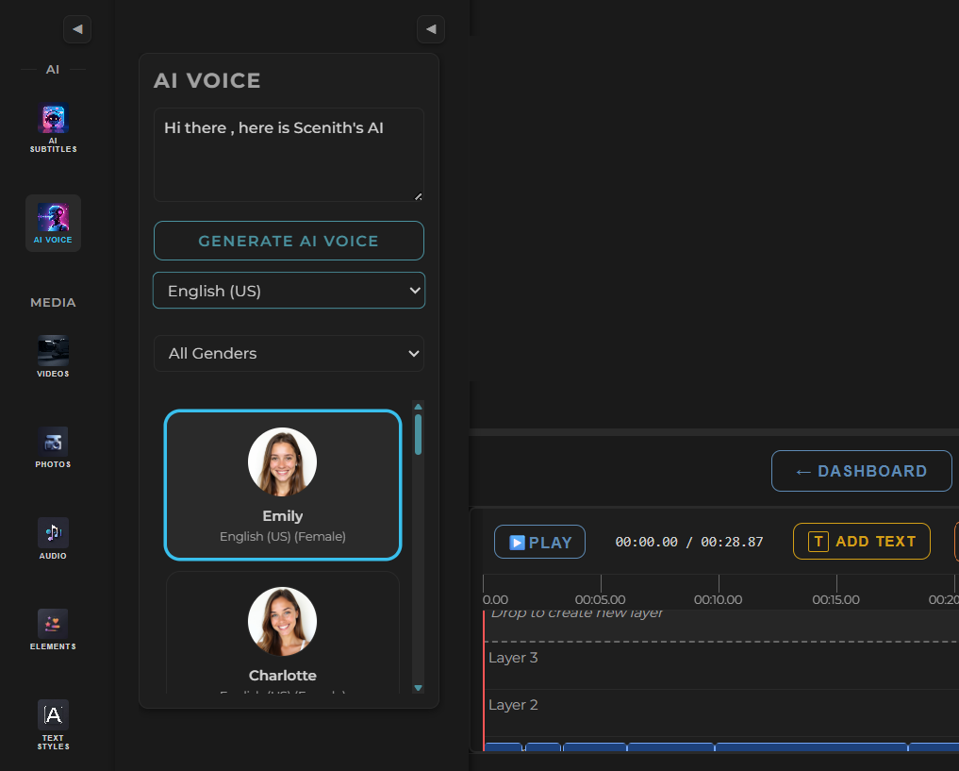Open the Audio media panel
This screenshot has height=771, width=959.
point(53,539)
